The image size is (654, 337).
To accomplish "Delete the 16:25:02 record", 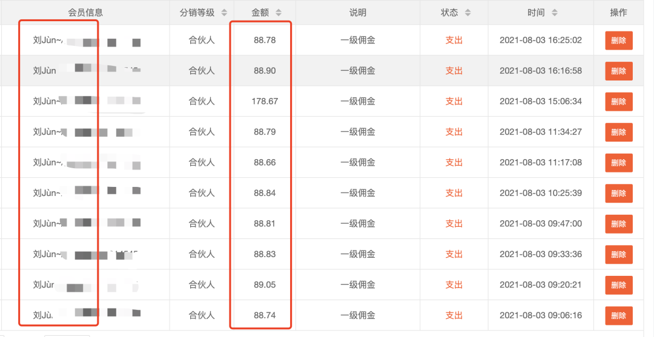I will tap(618, 41).
